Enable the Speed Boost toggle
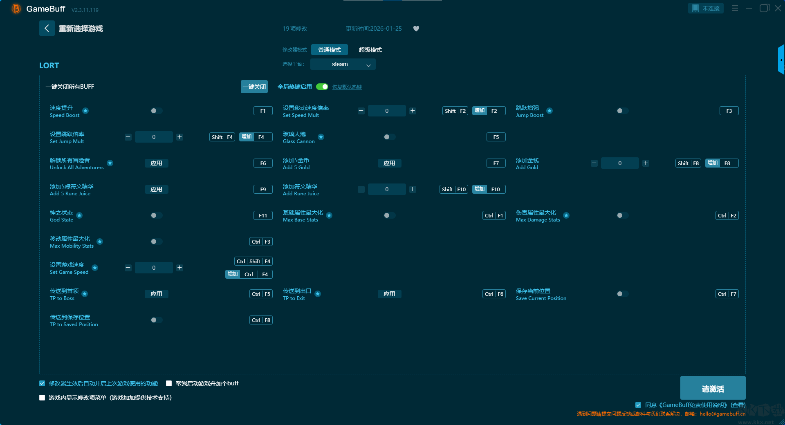 [156, 111]
